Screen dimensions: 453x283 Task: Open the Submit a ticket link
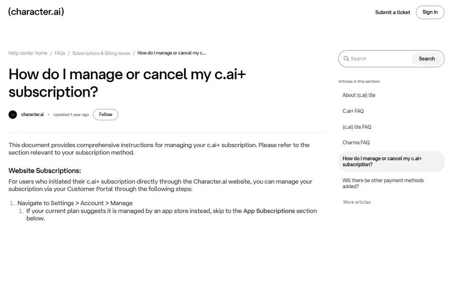[392, 12]
